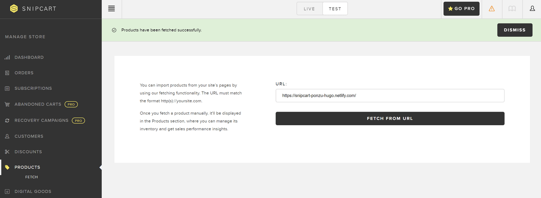Click the paragraph starting "You can import products"
The height and width of the screenshot is (198, 541).
[191, 93]
